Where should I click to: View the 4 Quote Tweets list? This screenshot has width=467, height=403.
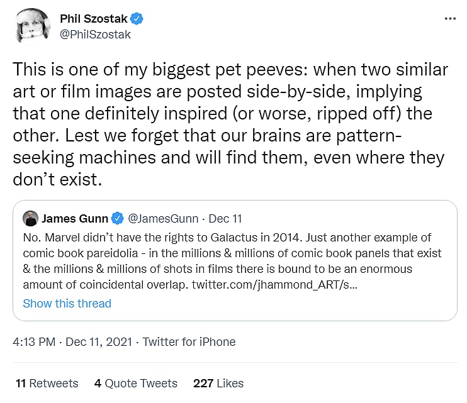coord(136,383)
